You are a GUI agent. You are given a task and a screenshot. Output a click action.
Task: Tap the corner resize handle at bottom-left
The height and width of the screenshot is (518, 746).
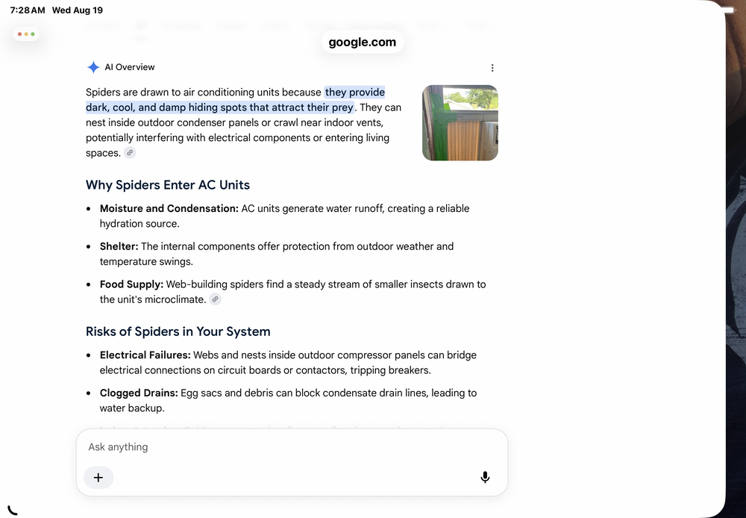coord(13,510)
